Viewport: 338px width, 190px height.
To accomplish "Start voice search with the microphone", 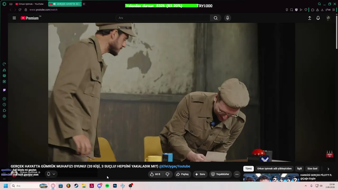I will (228, 18).
